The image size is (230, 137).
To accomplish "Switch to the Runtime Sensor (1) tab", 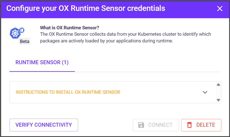I will [x=42, y=63].
